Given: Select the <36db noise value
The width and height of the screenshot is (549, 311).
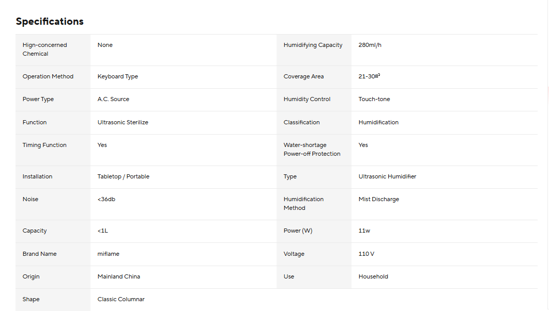Looking at the screenshot, I should tap(106, 199).
